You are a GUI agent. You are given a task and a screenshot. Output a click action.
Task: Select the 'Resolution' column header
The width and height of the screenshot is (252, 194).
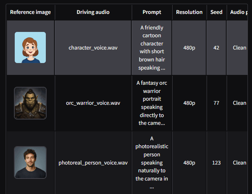click(189, 12)
